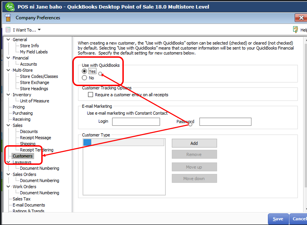Open Receipt Message preferences

tap(35, 138)
